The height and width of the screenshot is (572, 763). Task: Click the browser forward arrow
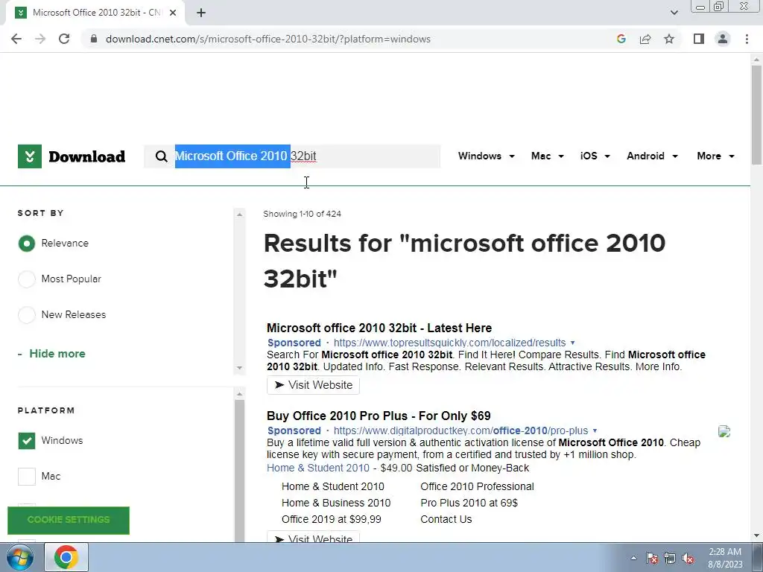pos(40,39)
